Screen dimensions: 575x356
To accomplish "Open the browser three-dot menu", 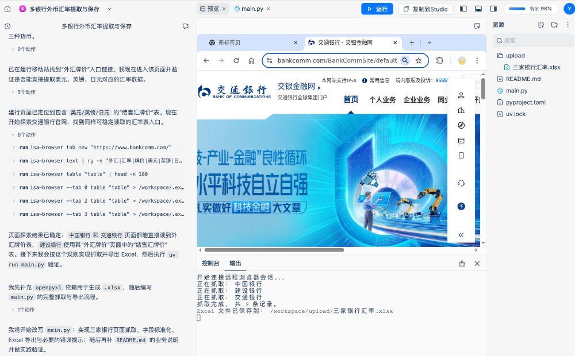I will click(x=477, y=60).
